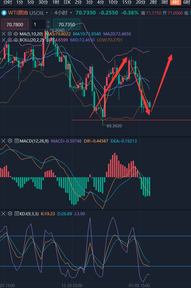191x288 pixels.
Task: Click the 12-29 03:00 time axis label
Action: point(72,285)
